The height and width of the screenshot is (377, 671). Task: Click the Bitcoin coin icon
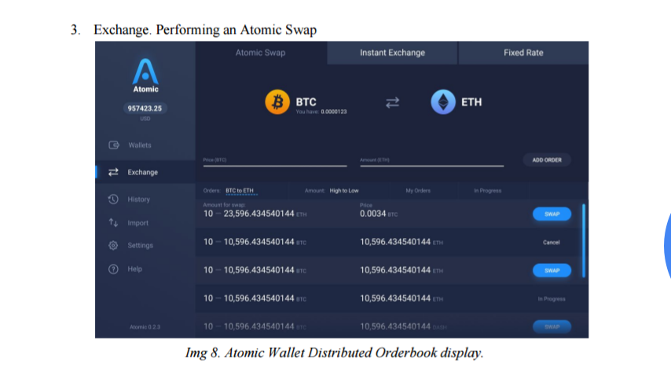(277, 102)
